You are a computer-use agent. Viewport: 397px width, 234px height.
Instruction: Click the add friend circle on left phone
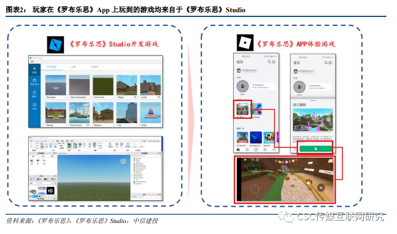coord(243,86)
